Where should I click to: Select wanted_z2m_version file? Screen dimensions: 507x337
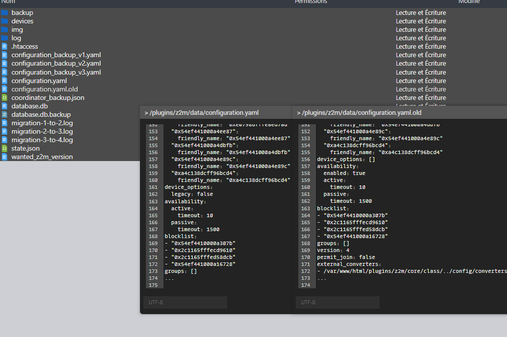click(42, 157)
